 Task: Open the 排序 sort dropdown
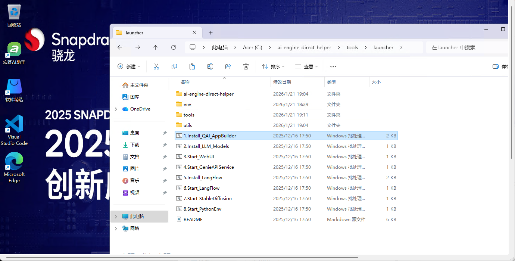pos(273,66)
